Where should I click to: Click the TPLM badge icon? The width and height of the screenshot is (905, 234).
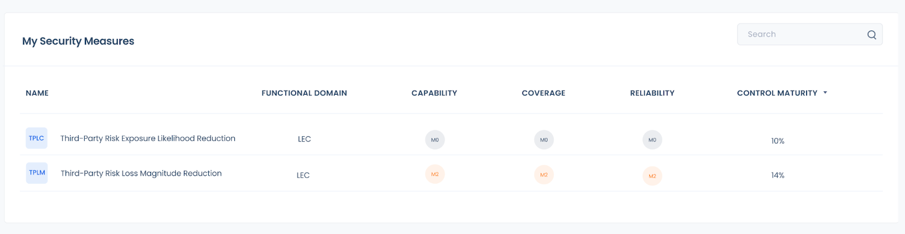coord(37,173)
